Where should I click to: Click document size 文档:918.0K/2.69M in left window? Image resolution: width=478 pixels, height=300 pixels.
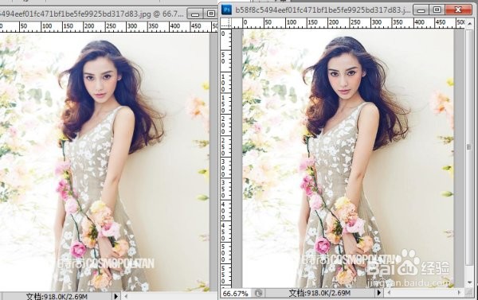pyautogui.click(x=57, y=296)
